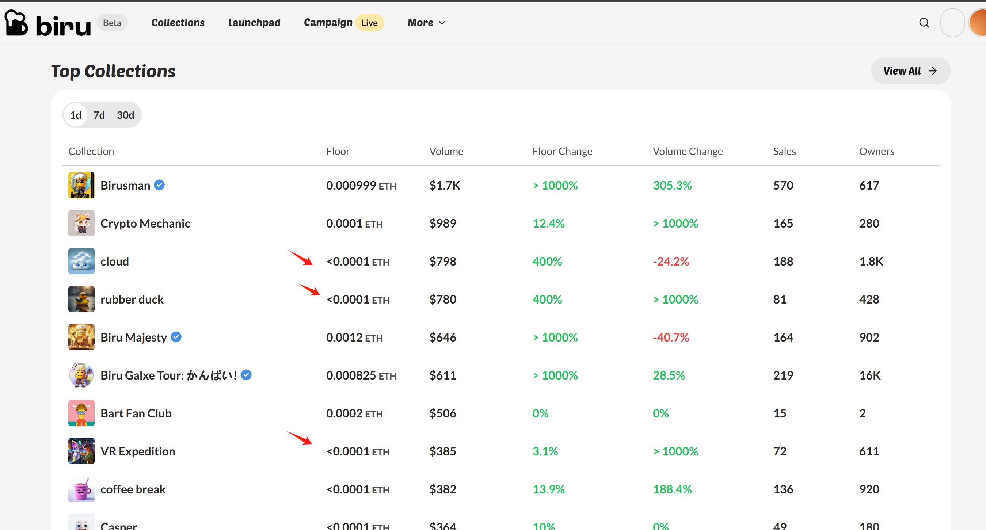Open the VR Expedition collection link
This screenshot has width=986, height=530.
click(137, 451)
